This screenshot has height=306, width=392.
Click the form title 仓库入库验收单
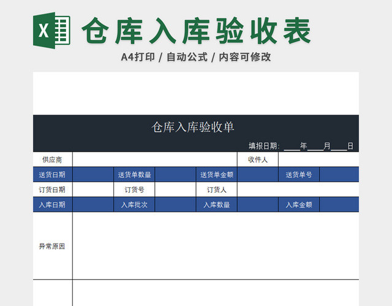coord(193,127)
